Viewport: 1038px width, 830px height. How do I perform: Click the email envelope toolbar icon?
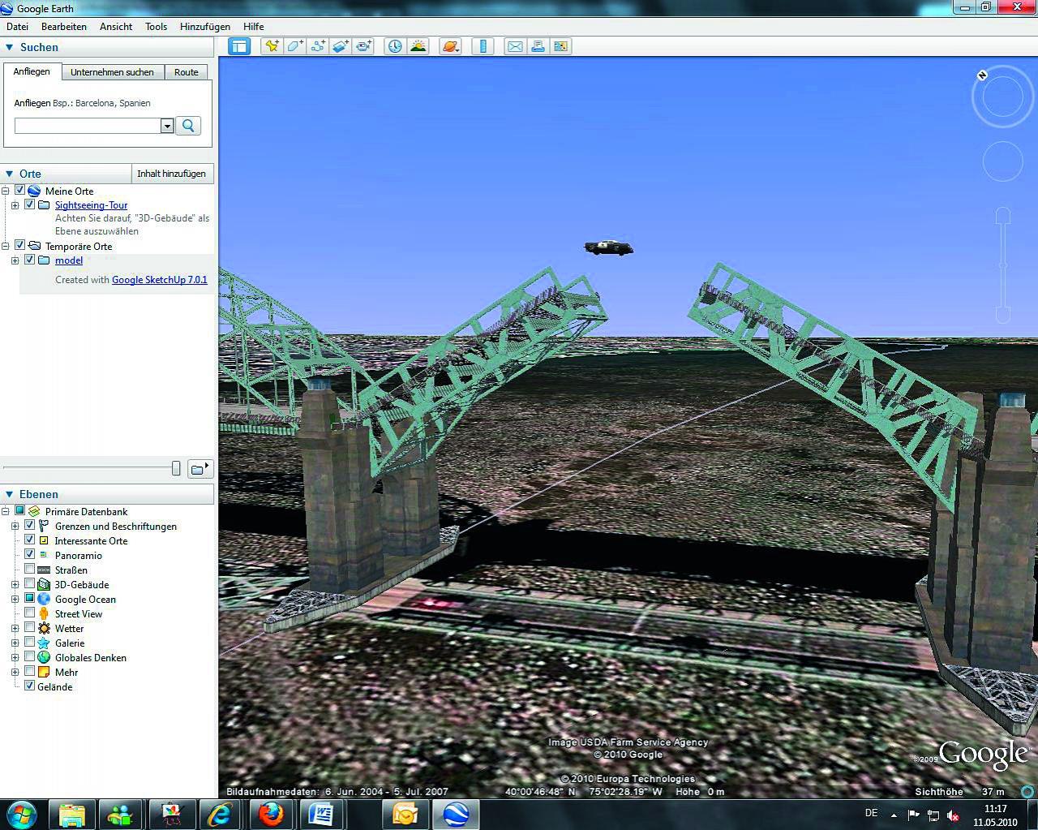(x=515, y=46)
